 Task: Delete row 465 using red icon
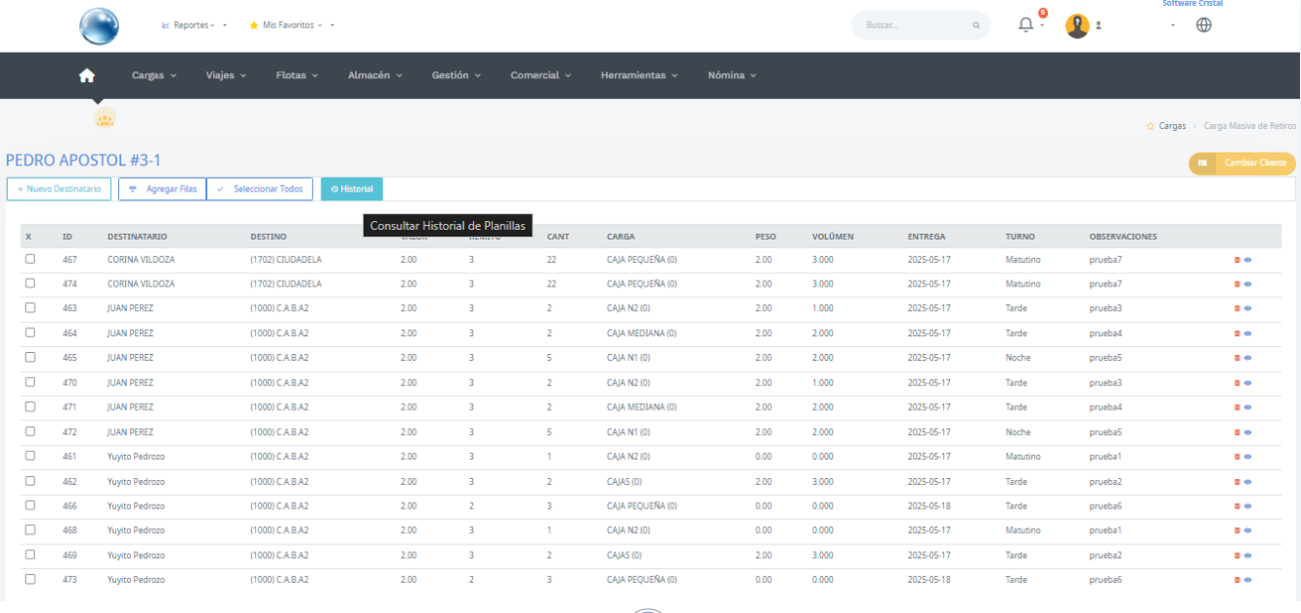click(x=1236, y=358)
